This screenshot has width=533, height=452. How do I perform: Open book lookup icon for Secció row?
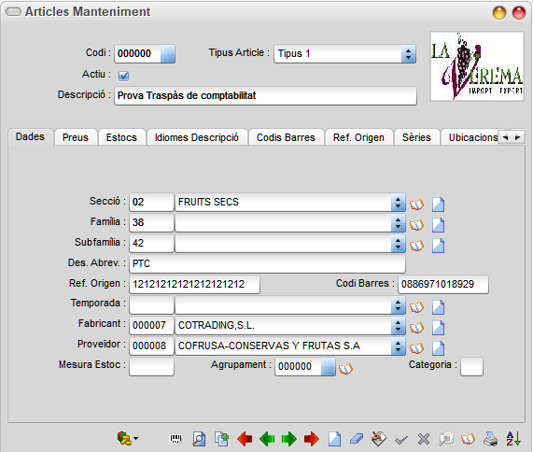pyautogui.click(x=416, y=205)
